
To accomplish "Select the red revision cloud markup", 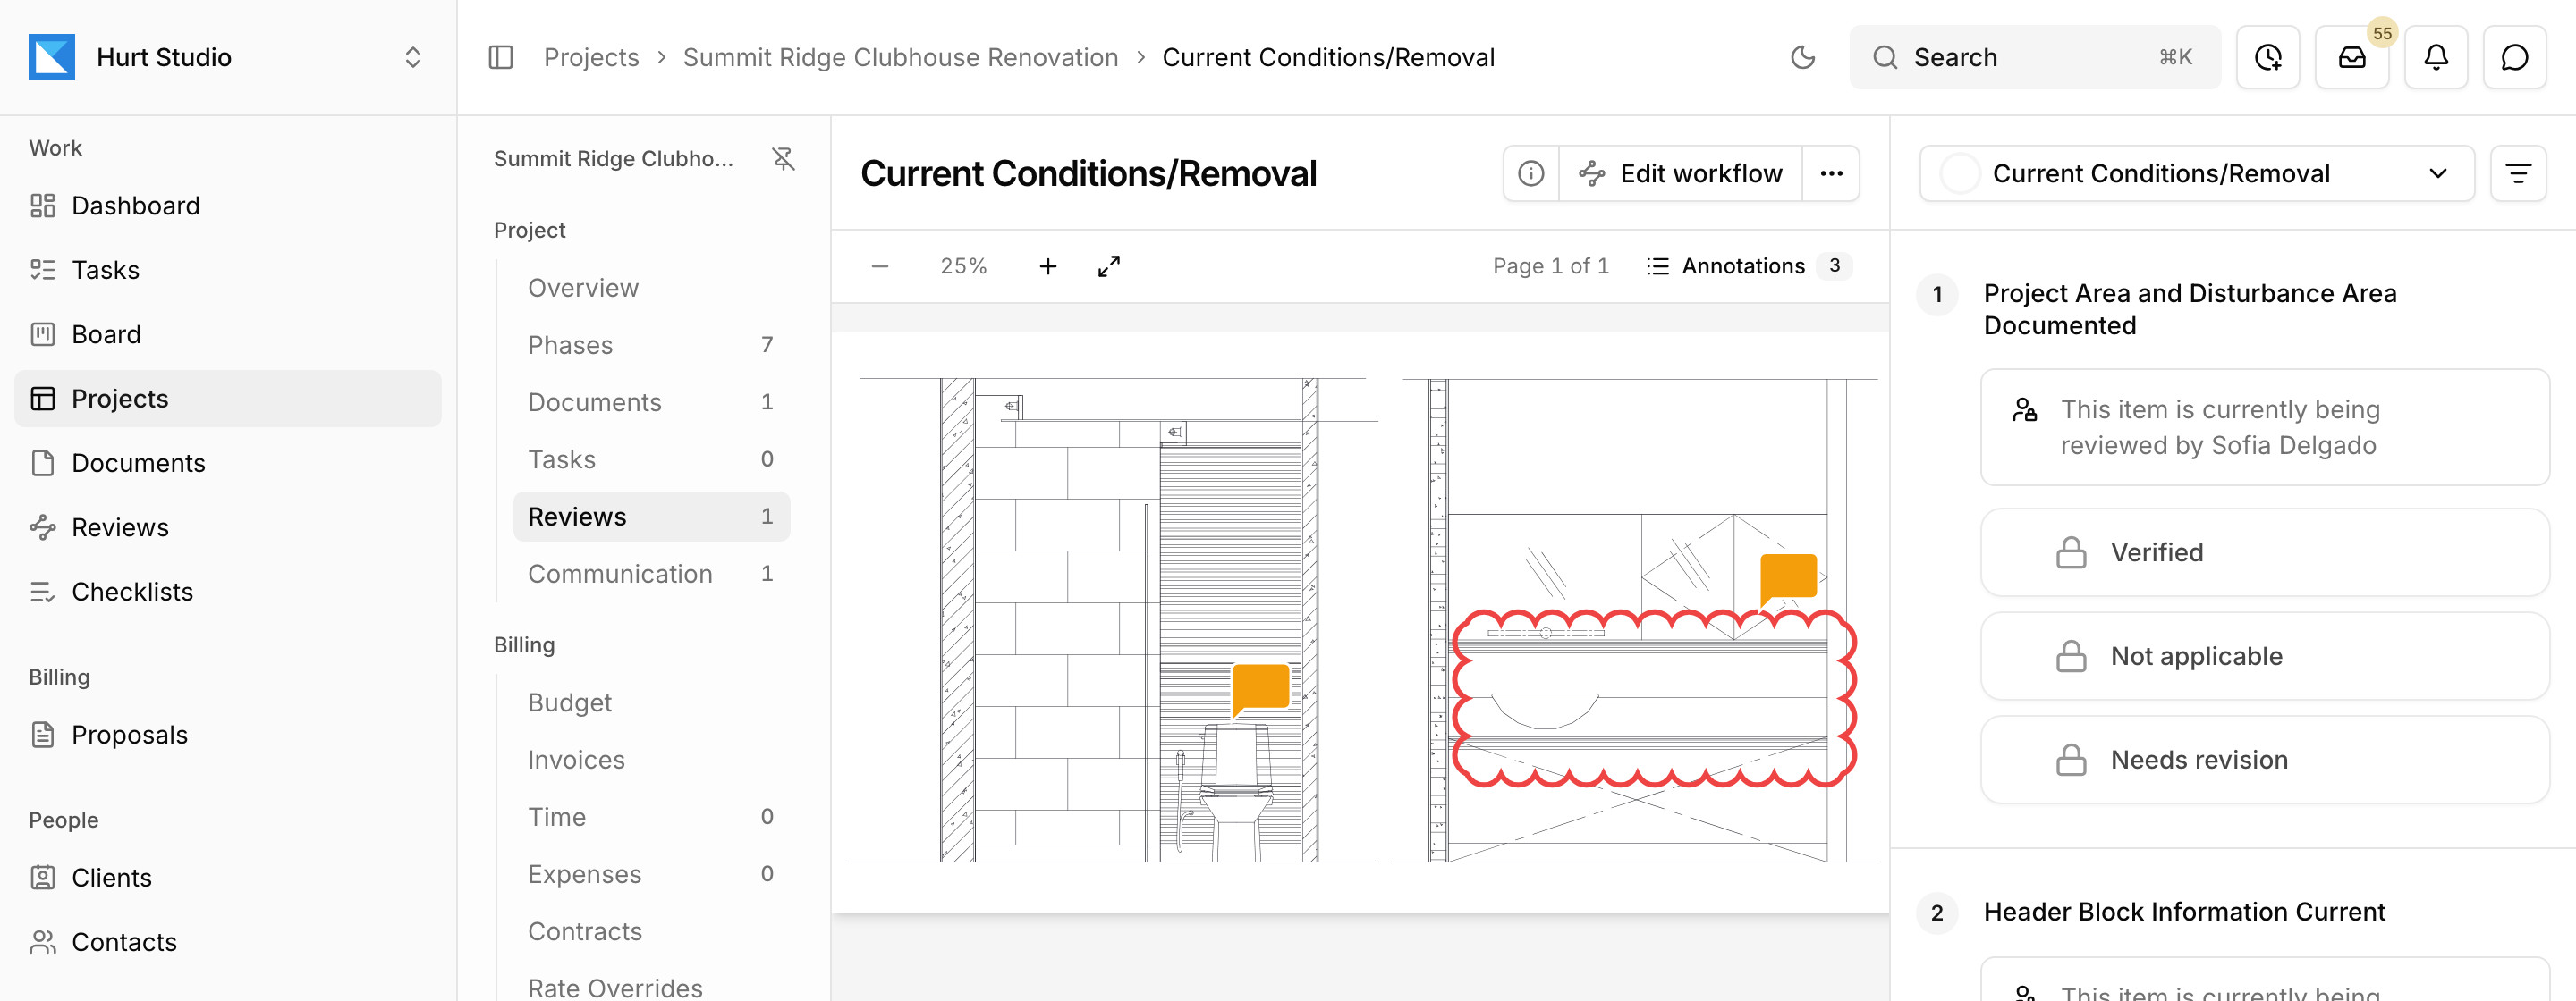I will tap(1654, 698).
